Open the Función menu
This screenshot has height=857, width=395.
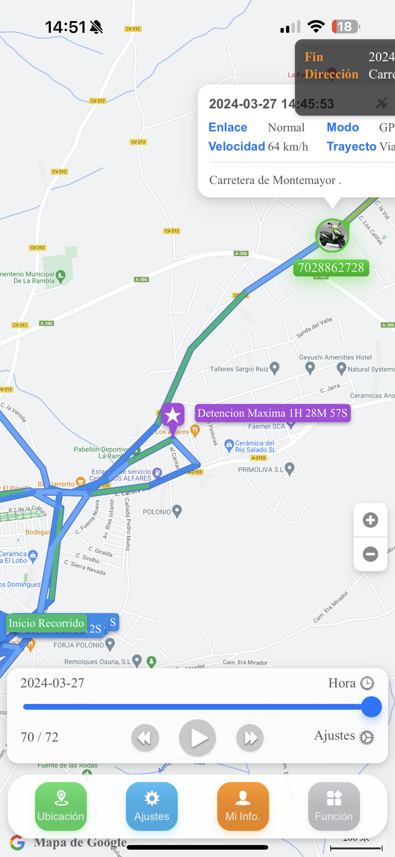pyautogui.click(x=334, y=806)
